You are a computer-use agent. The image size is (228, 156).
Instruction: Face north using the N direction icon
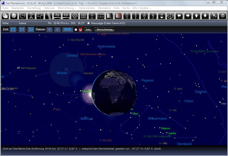pyautogui.click(x=153, y=15)
